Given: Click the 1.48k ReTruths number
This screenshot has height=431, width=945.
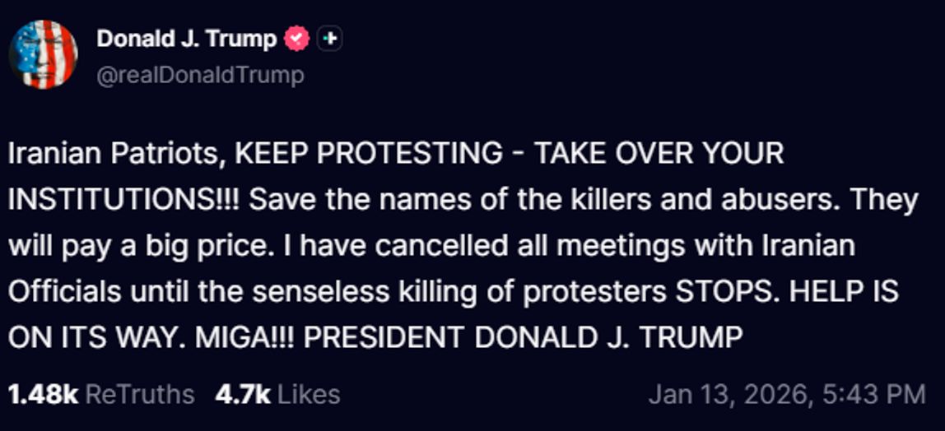Looking at the screenshot, I should (43, 394).
